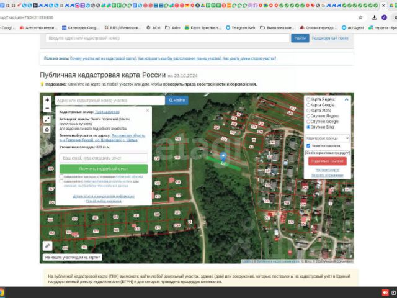Image resolution: width=397 pixels, height=298 pixels.
Task: Open the cadastral boundaries dropdown
Action: tap(328, 138)
